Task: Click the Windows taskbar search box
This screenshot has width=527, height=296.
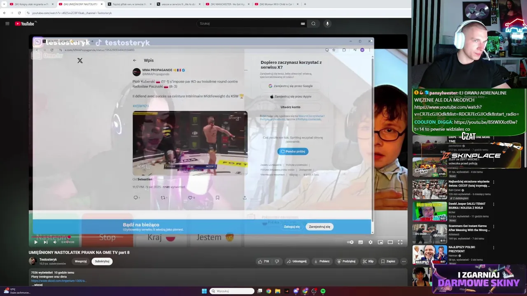Action: [232, 291]
